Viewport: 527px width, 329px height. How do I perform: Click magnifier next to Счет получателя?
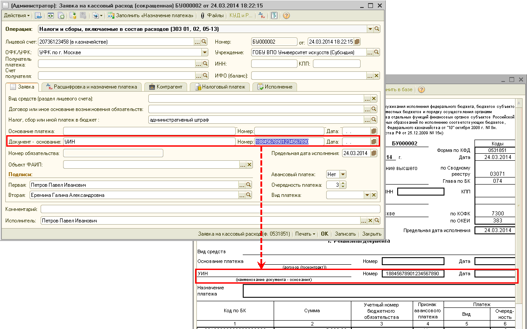pos(205,75)
